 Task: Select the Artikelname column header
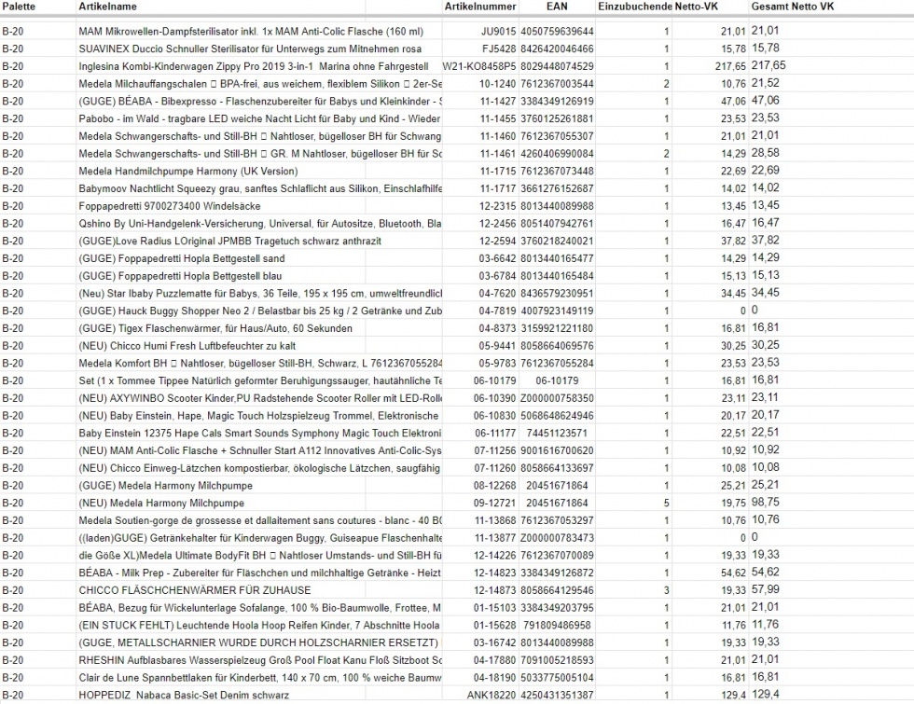click(108, 7)
